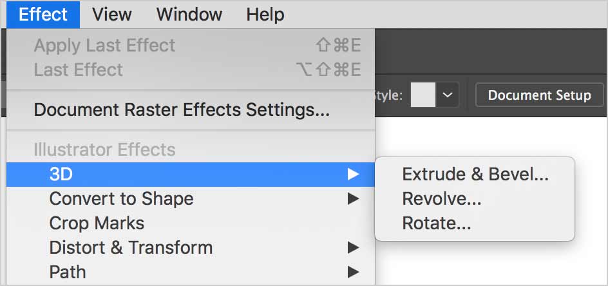Expand Convert to Shape submenu
Image resolution: width=608 pixels, height=286 pixels.
tap(191, 198)
